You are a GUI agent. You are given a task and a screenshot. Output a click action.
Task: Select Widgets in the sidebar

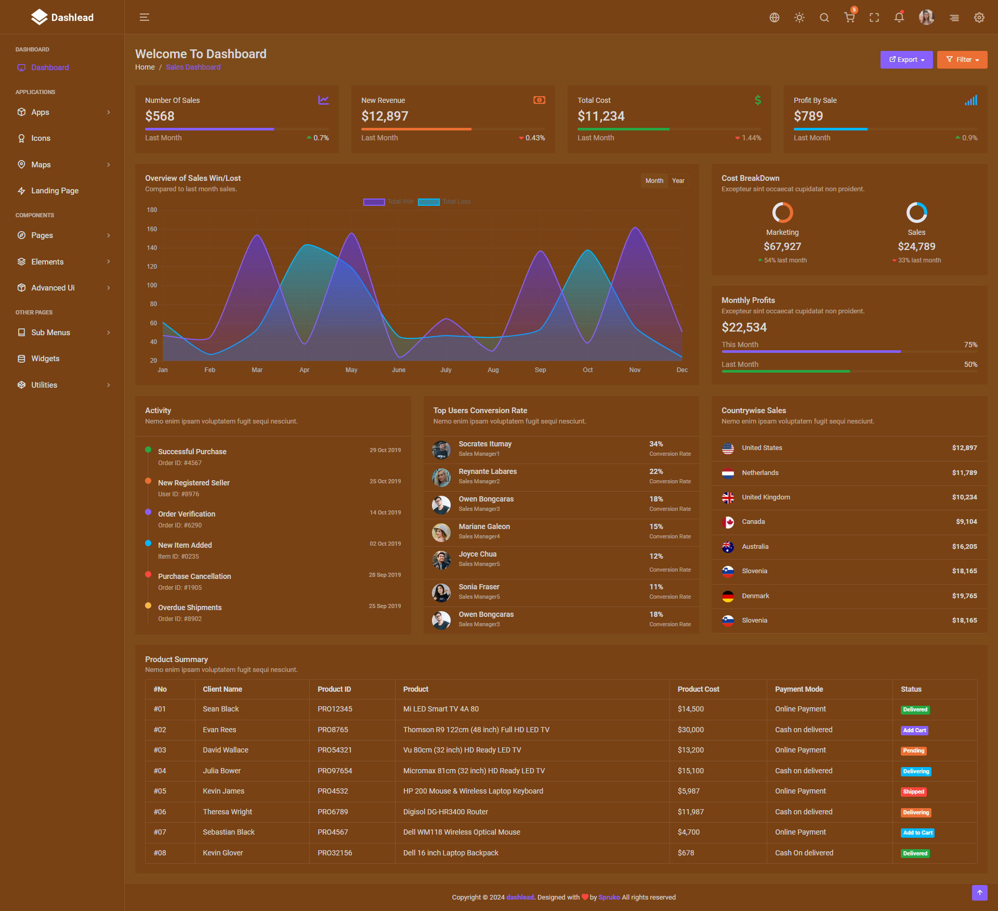(x=45, y=359)
